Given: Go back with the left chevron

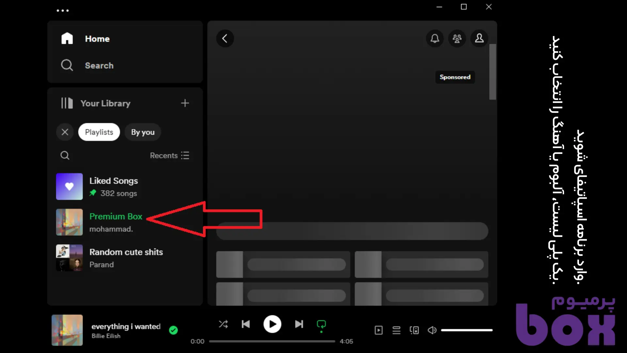Looking at the screenshot, I should point(225,39).
